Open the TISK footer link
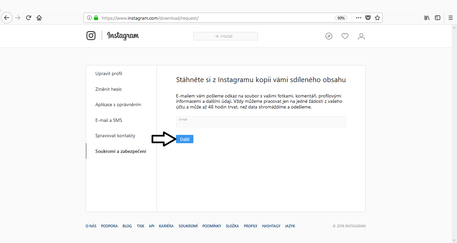This screenshot has width=457, height=243. click(x=141, y=226)
